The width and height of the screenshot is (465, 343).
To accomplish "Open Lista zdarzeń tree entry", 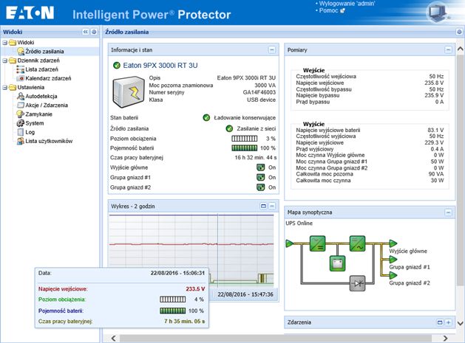I will pos(41,69).
